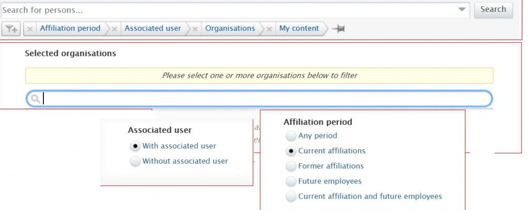Select Current affiliation and future employees
This screenshot has height=210, width=529.
(291, 197)
